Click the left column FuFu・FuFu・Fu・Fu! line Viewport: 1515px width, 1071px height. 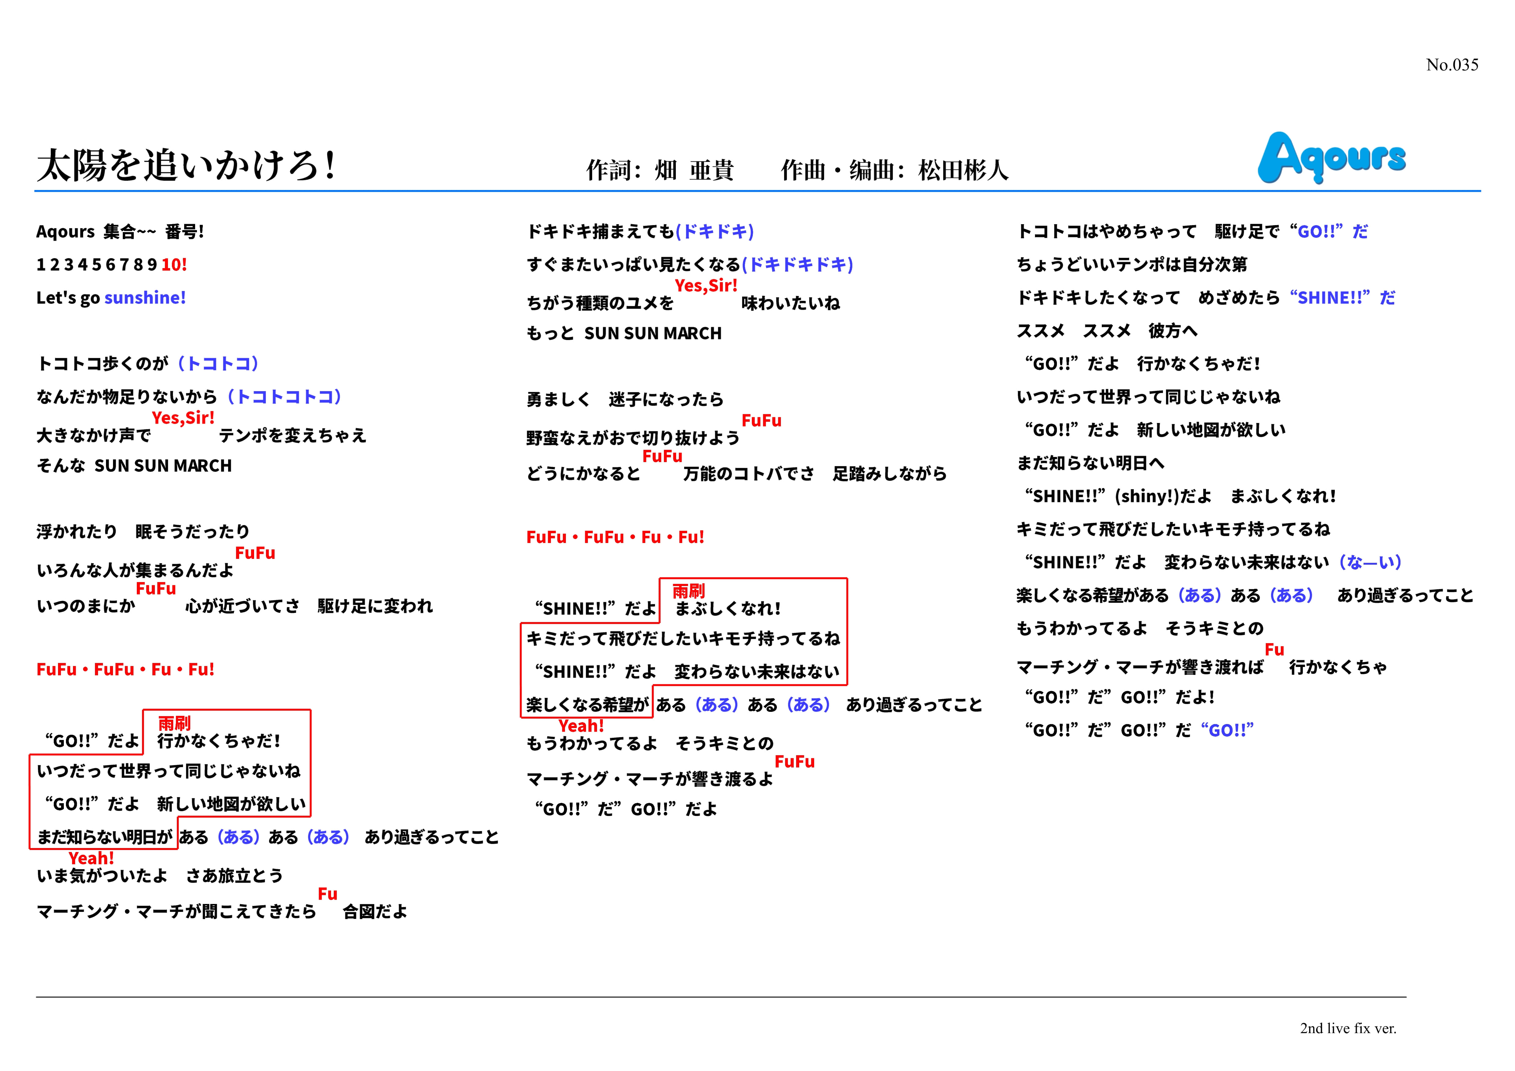click(126, 669)
